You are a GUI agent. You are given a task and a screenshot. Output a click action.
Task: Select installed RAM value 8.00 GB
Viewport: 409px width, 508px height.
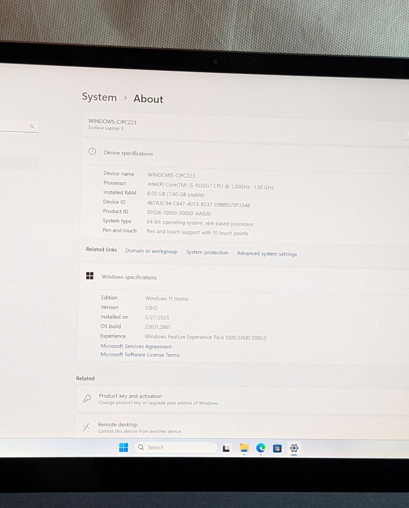176,194
